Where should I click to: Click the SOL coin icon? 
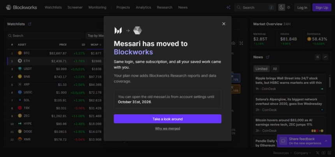click(20, 100)
